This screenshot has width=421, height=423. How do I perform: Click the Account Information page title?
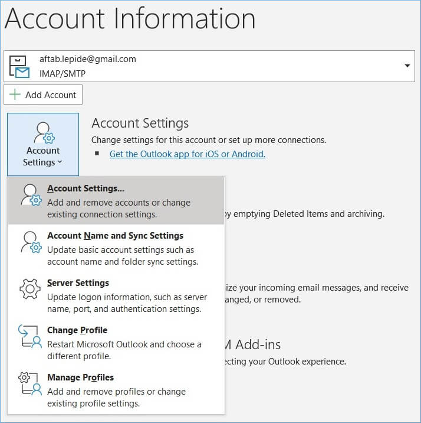130,18
